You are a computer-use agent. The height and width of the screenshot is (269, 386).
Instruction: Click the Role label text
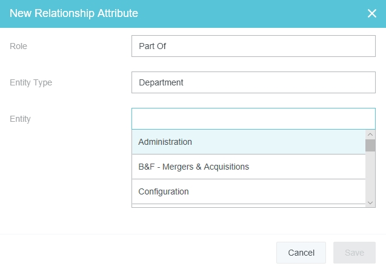pos(19,46)
